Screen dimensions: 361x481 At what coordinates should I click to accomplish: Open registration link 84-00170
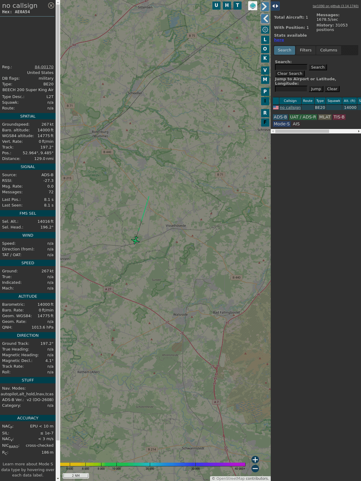tap(44, 67)
